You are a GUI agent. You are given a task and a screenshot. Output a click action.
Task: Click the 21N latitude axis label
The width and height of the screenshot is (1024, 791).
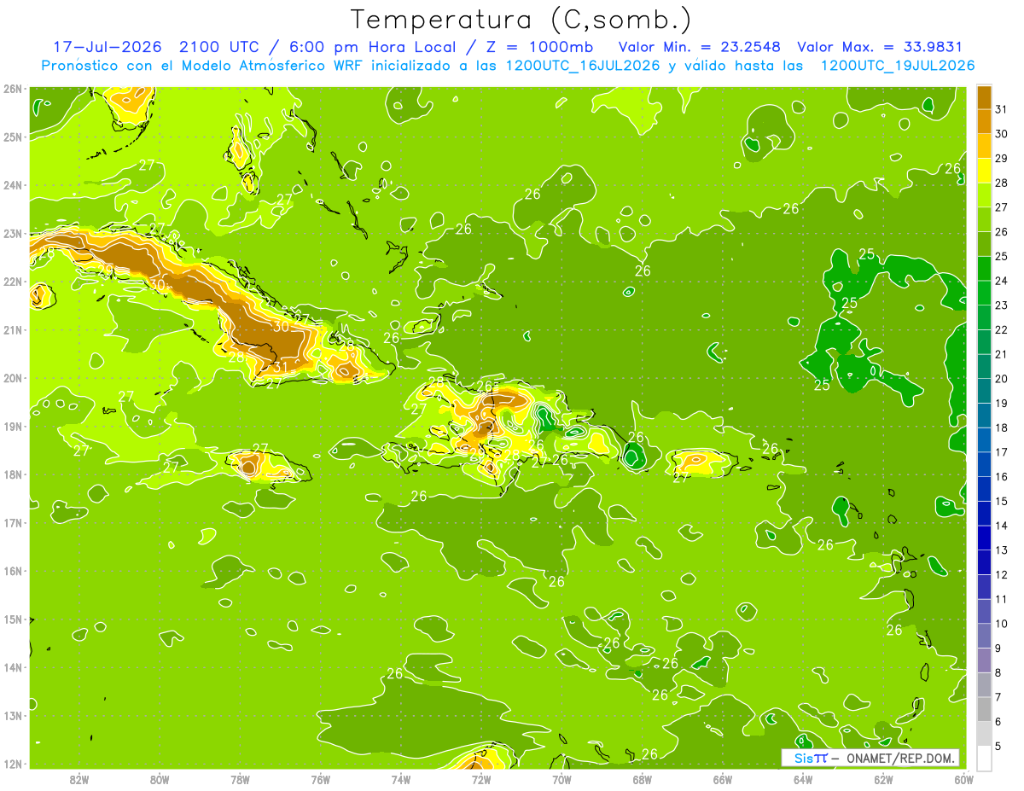(x=13, y=329)
